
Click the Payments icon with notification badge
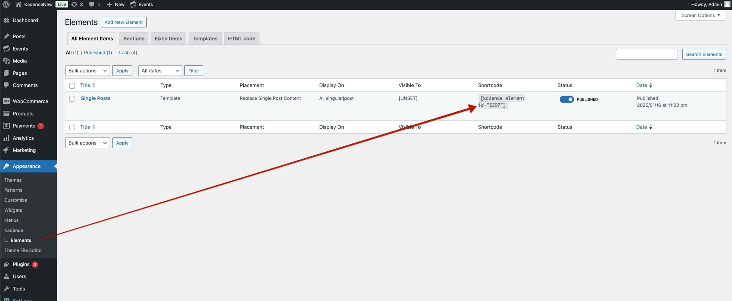pos(7,126)
